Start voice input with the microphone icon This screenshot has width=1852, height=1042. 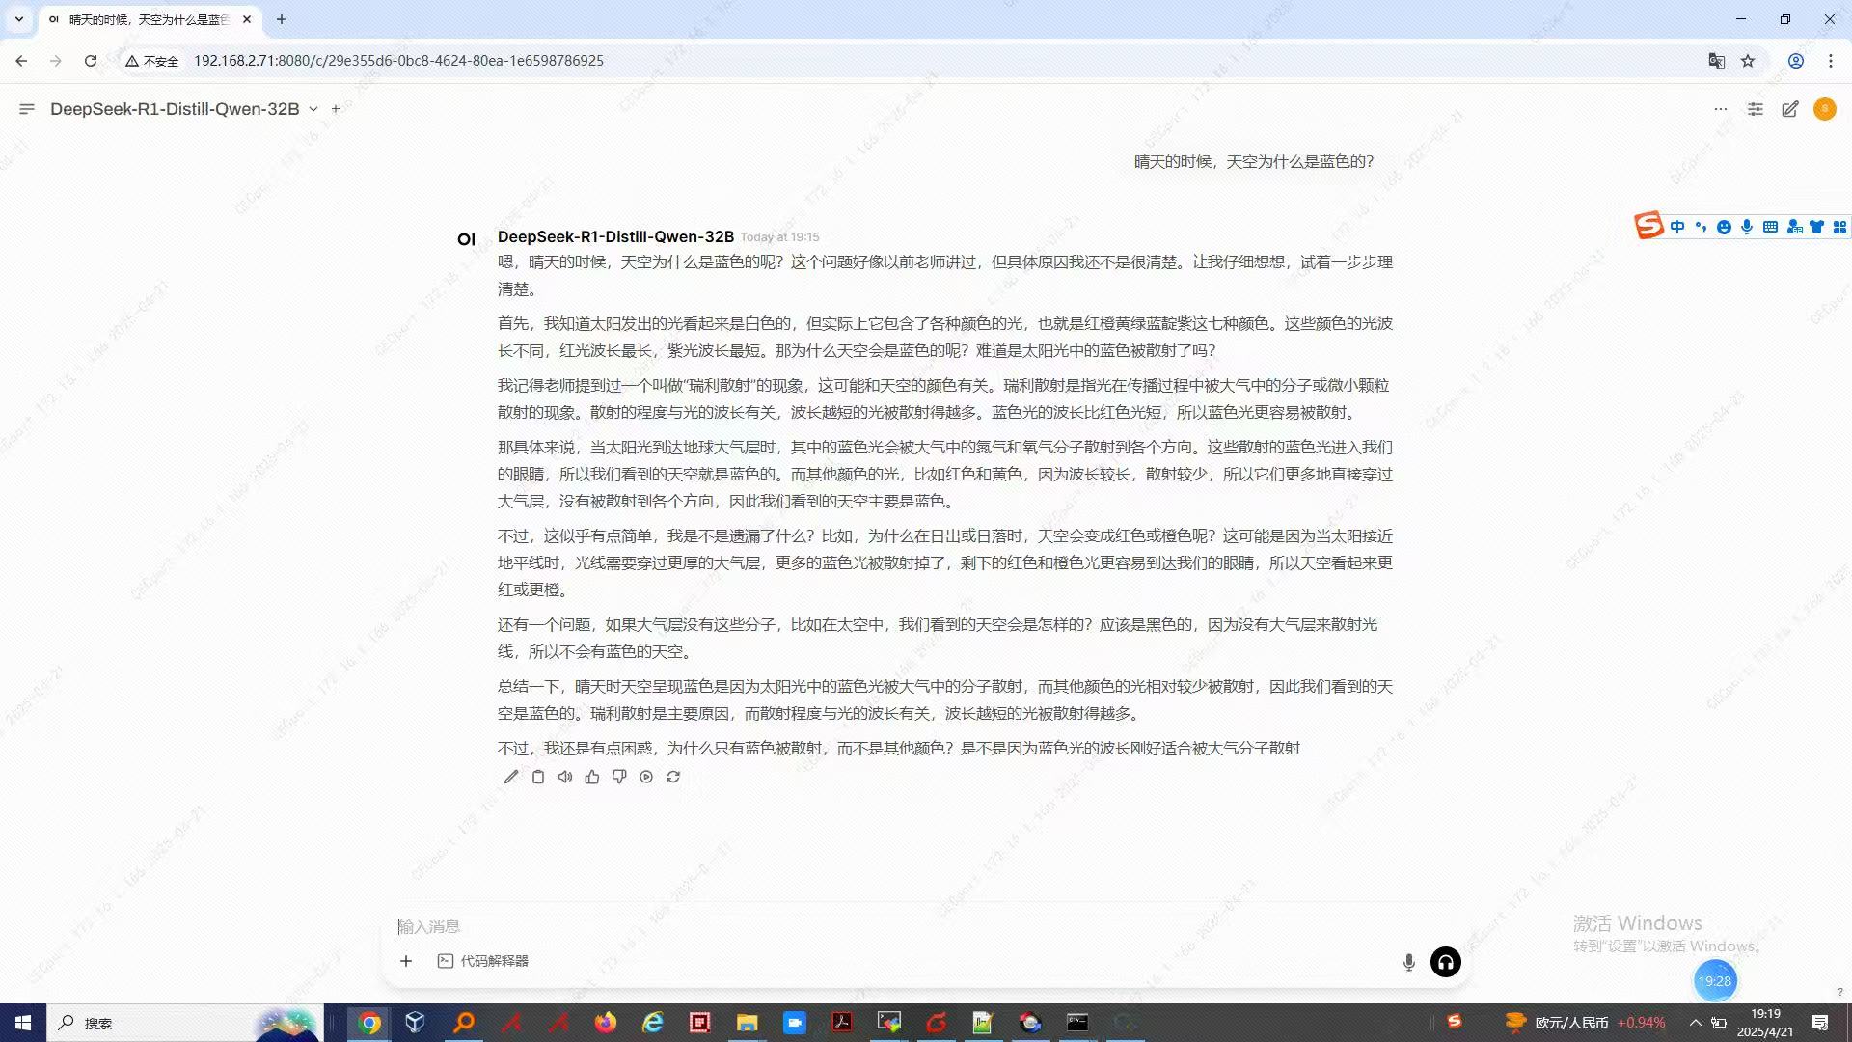[1409, 962]
